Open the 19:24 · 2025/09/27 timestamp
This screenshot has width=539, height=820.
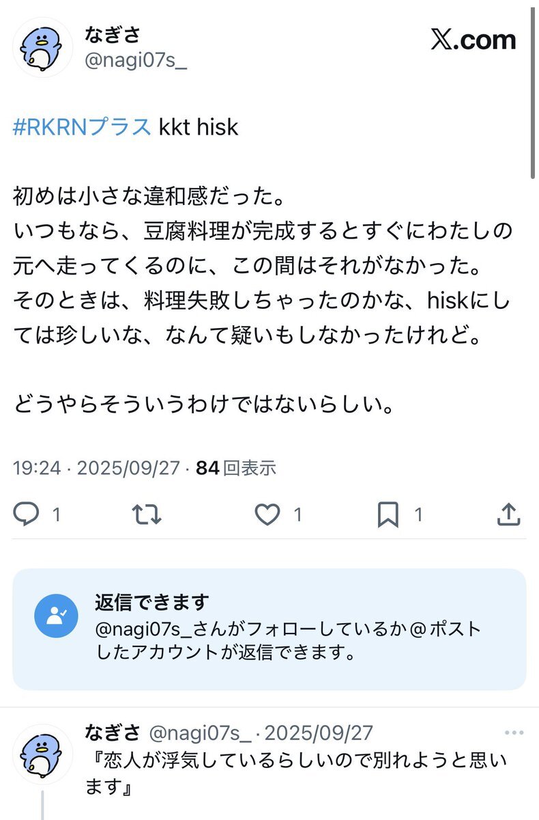[x=96, y=468]
